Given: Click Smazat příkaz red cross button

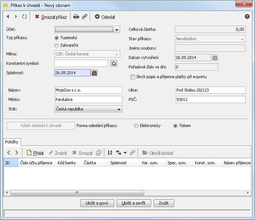Looking at the screenshot, I should (x=51, y=17).
